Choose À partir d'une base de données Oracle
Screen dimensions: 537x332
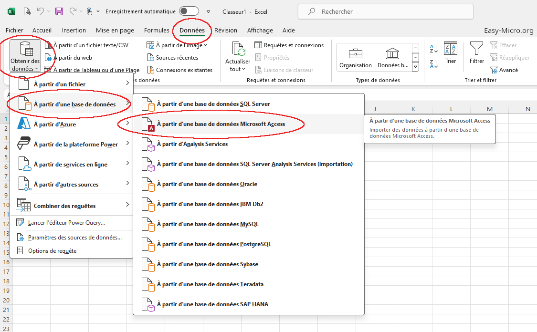tap(248, 184)
